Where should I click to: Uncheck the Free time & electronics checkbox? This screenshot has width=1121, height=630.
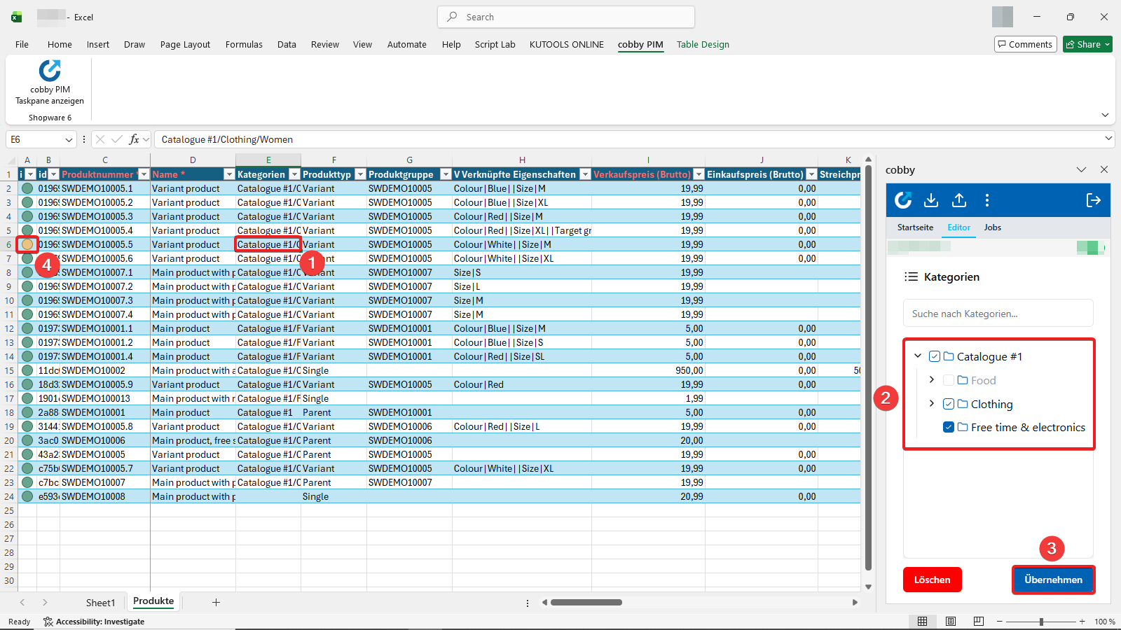click(x=948, y=427)
